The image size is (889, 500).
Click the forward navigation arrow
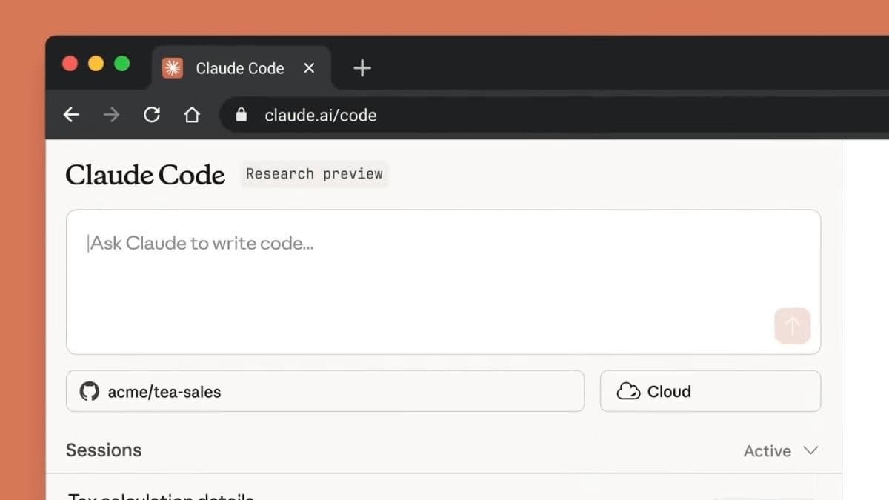111,115
